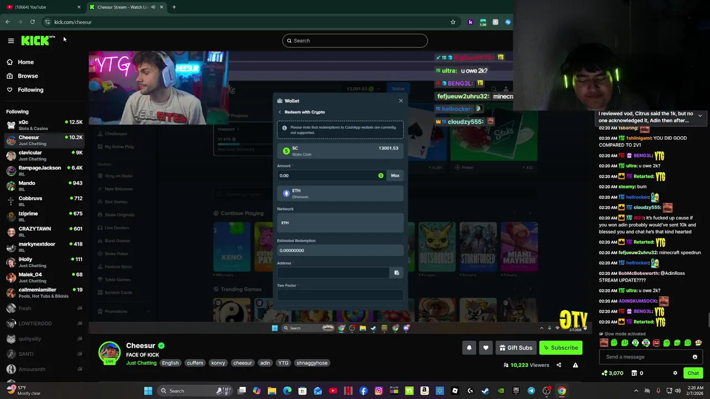Open RampageJackson channel in sidebar
The image size is (710, 399).
(43, 171)
